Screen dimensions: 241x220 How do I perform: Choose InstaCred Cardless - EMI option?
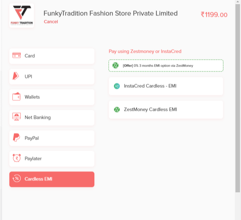tap(166, 86)
